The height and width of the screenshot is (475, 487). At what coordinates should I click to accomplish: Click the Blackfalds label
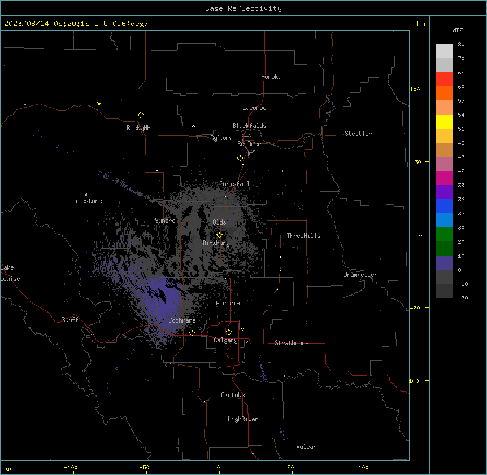point(249,126)
